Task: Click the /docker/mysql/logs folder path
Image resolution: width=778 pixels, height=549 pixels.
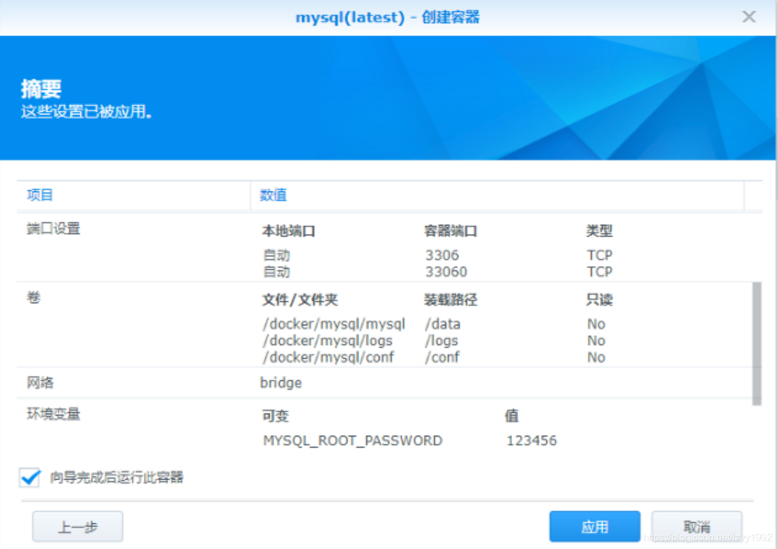Action: click(327, 341)
